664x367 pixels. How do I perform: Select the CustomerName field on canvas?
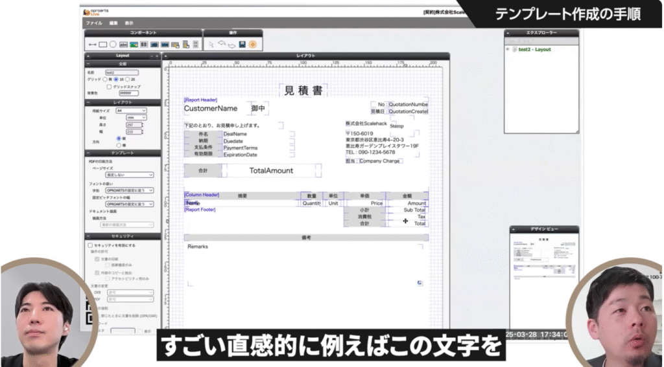coord(211,109)
